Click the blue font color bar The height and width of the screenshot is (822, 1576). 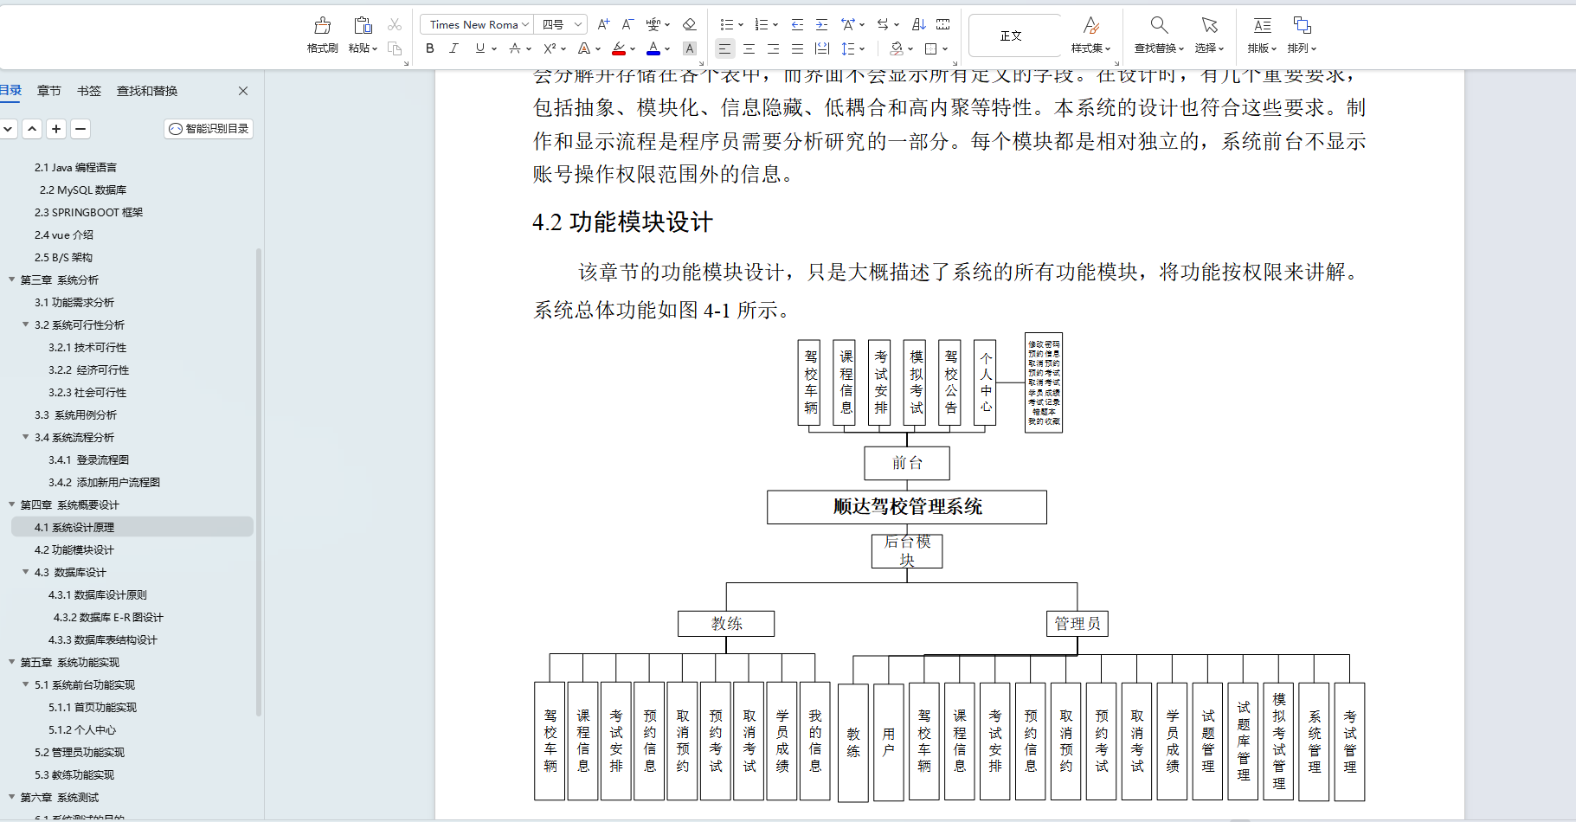(653, 54)
